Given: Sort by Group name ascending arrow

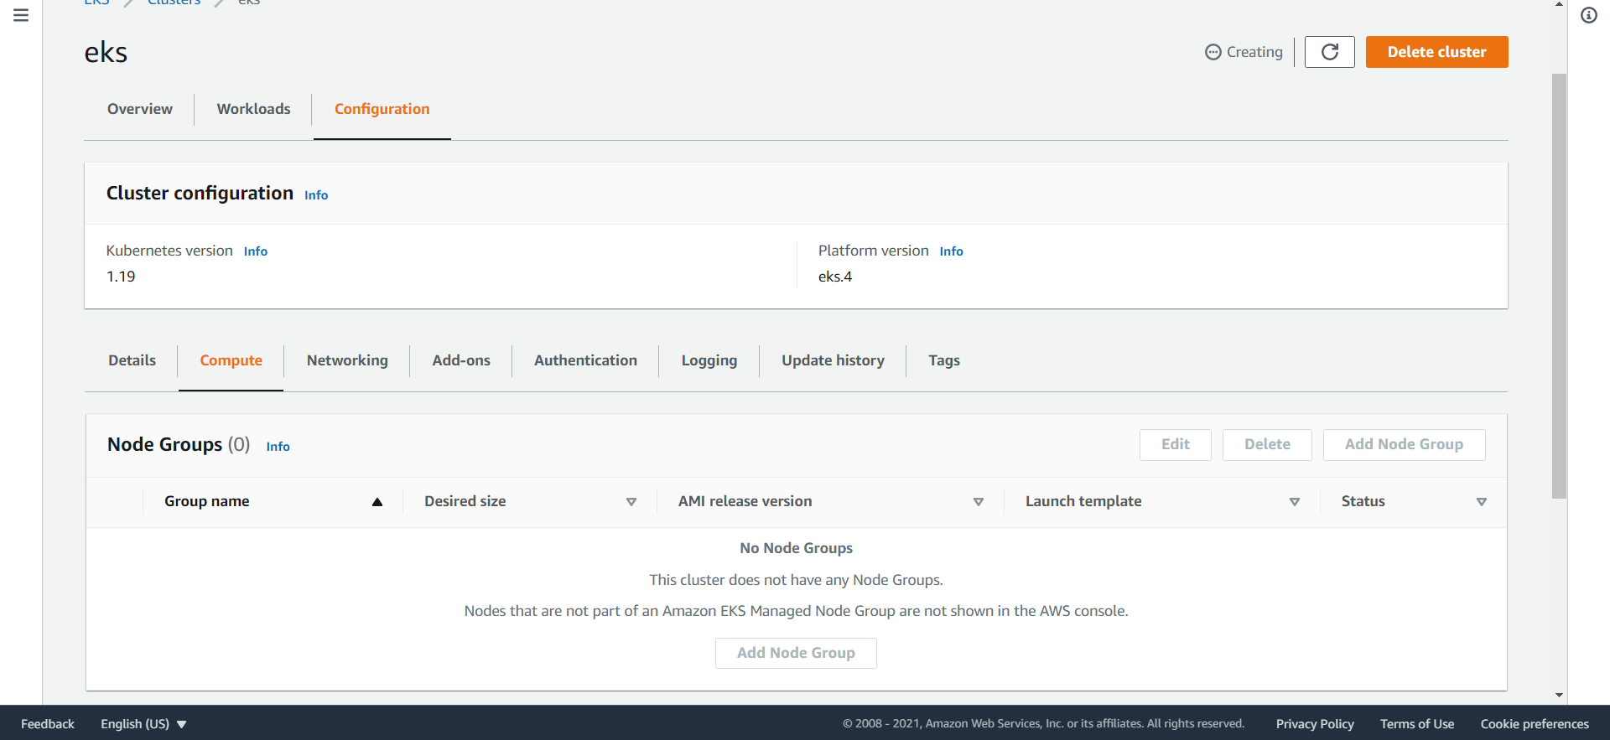Looking at the screenshot, I should point(377,502).
